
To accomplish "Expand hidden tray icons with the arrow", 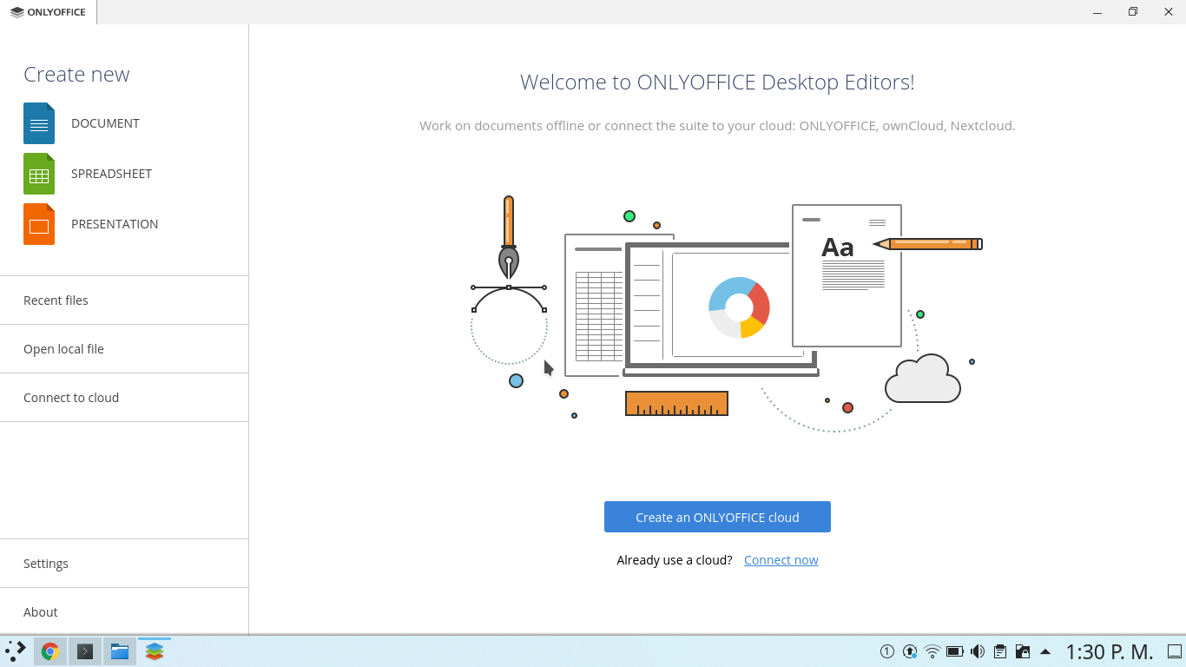I will tap(1044, 650).
